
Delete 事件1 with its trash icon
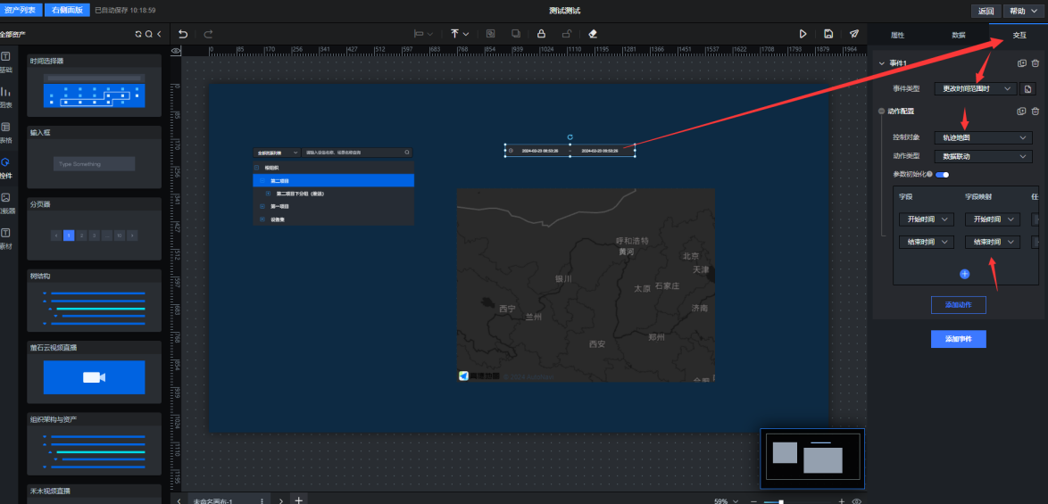tap(1036, 63)
